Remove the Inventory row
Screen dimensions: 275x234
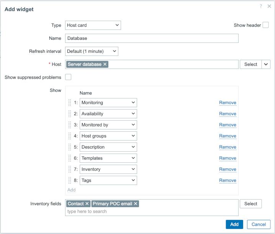[x=228, y=169]
